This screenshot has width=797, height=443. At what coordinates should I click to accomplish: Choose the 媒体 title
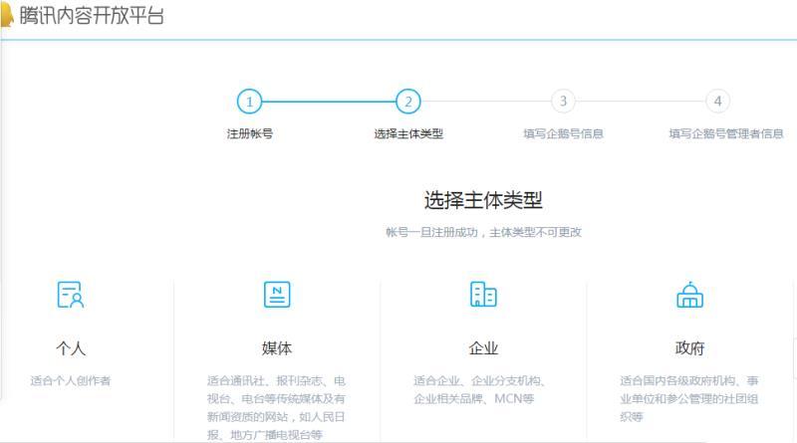pos(277,348)
